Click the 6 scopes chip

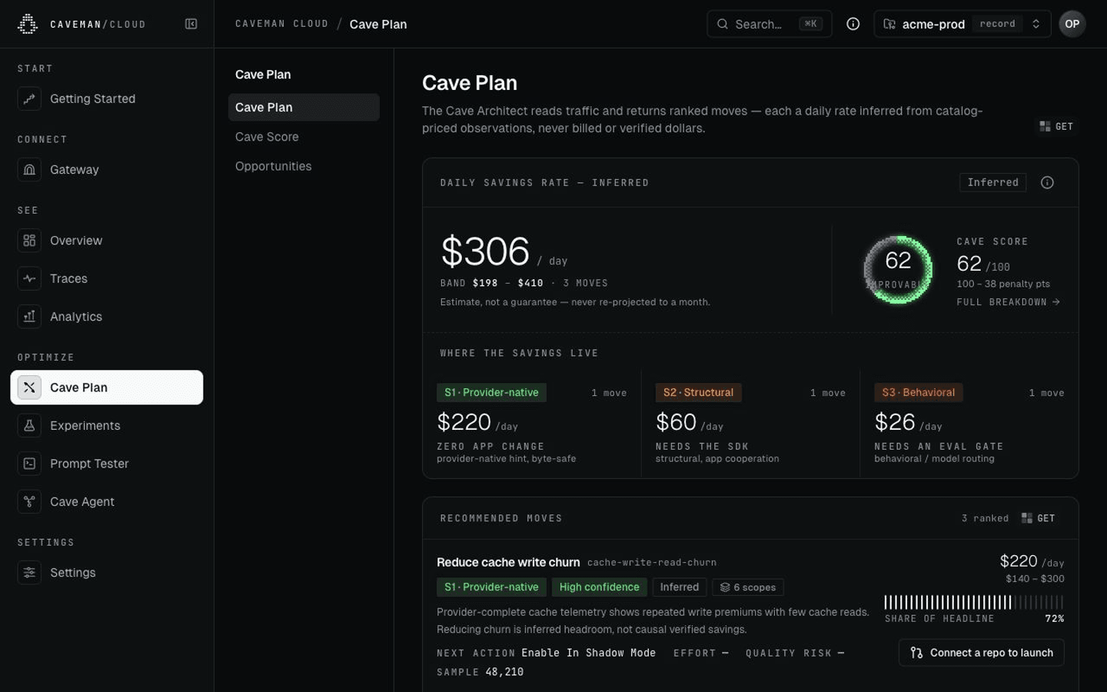click(748, 587)
